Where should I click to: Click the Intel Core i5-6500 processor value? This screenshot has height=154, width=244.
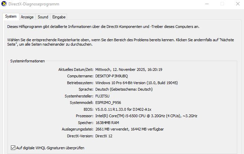click(146, 116)
